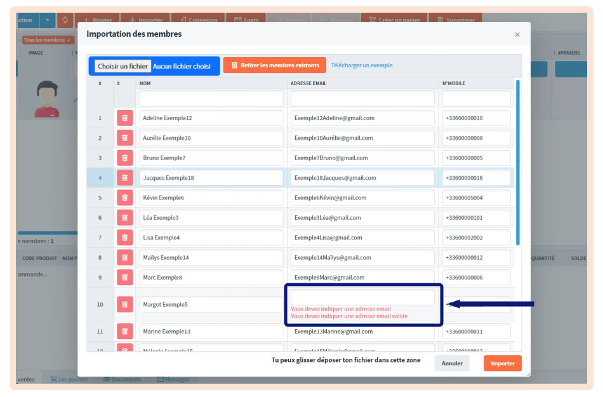Viewport: 603px width, 397px height.
Task: Toggle the Tous les membres filter
Action: tap(48, 39)
